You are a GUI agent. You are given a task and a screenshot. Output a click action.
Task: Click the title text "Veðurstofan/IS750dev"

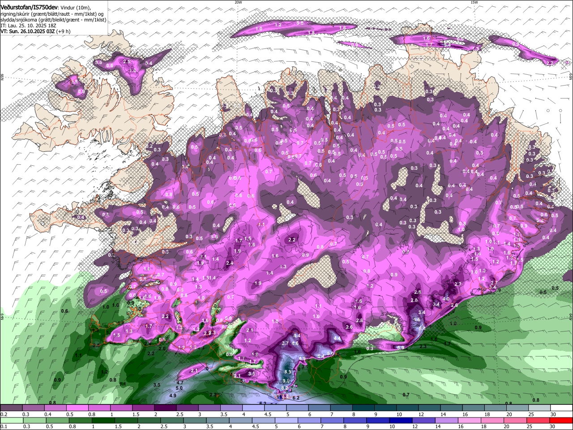(x=29, y=8)
